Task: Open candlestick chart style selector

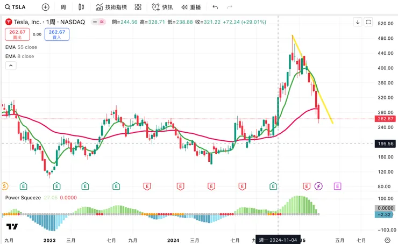Action: [x=81, y=7]
